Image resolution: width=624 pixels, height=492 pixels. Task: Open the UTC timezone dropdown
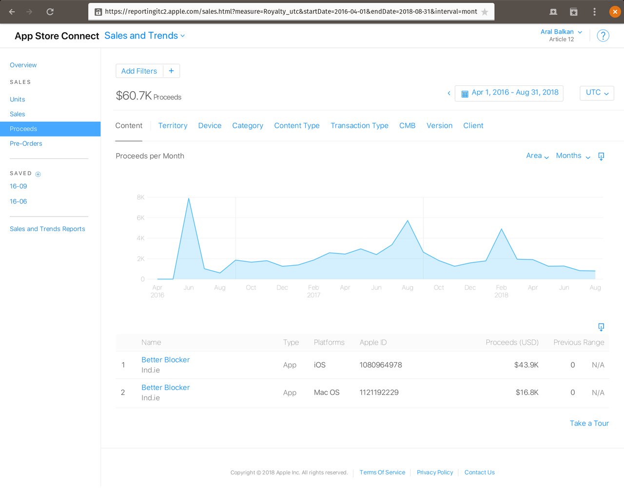(x=597, y=93)
